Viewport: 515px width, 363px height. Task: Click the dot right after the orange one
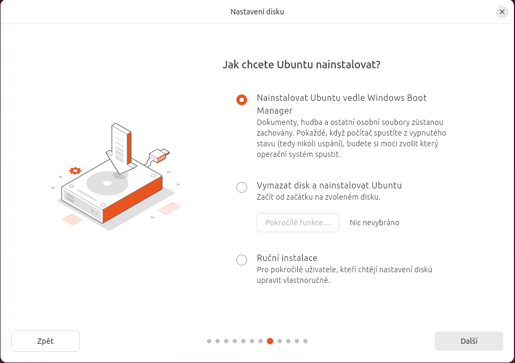(x=279, y=341)
